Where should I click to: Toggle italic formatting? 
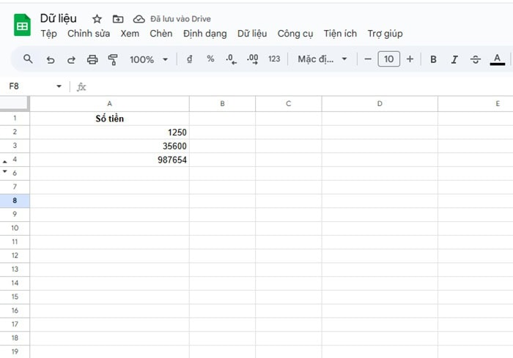click(454, 59)
